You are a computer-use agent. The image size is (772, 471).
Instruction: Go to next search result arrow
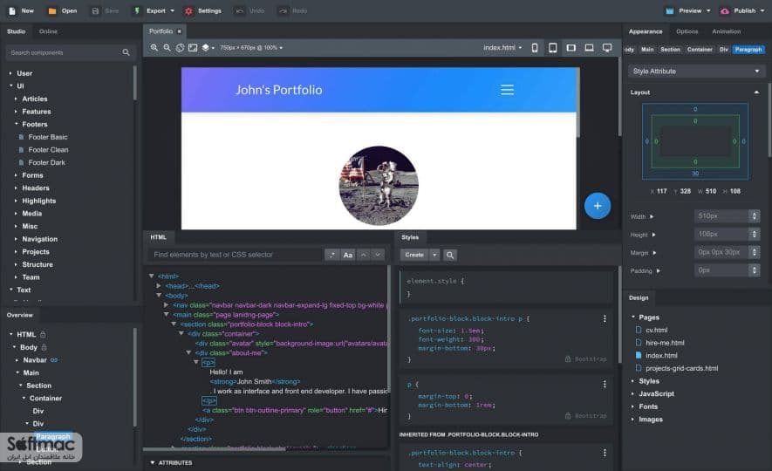[x=378, y=255]
